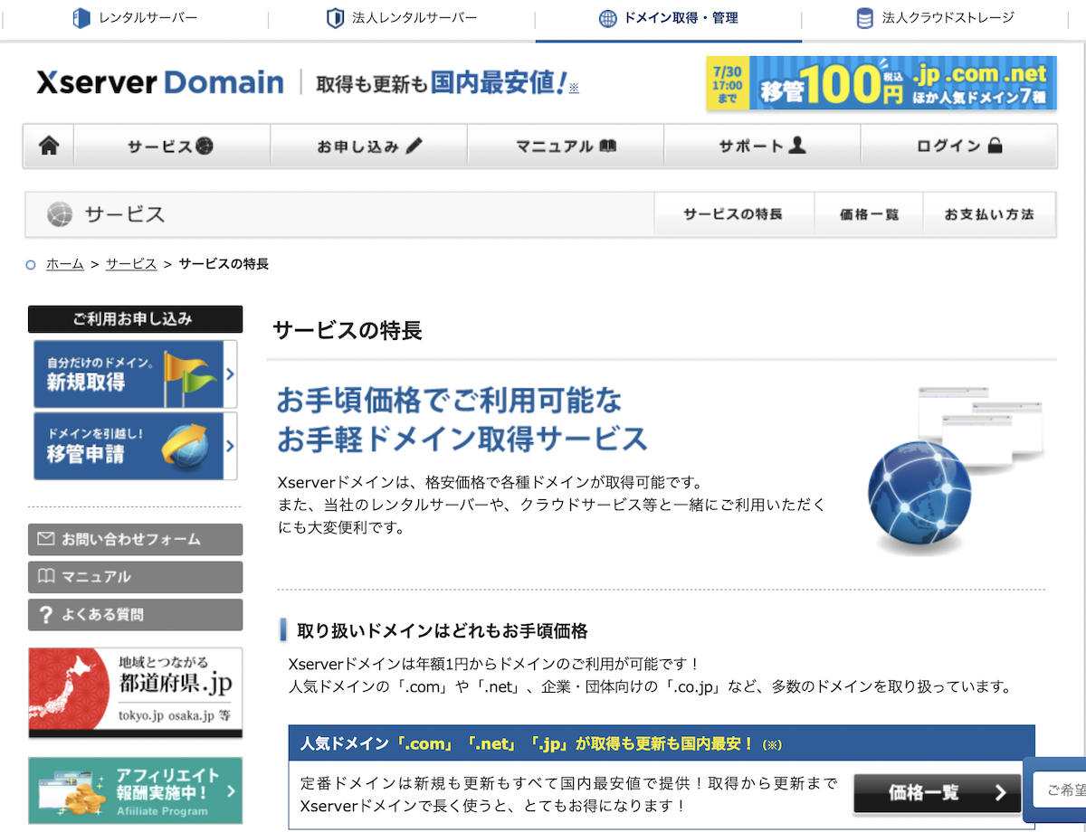
Task: Click the ホーム breadcrumb link
Action: click(64, 264)
